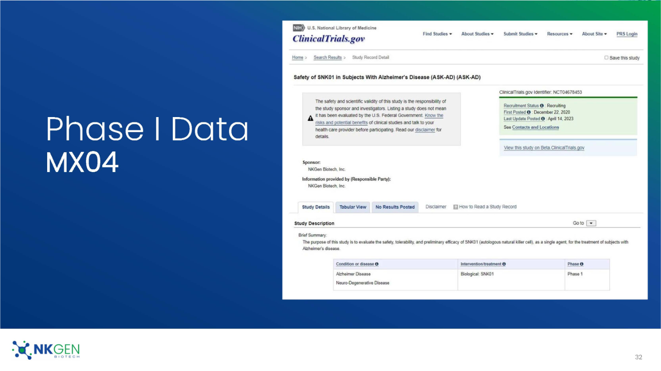Check the Save this study checkbox

[606, 58]
